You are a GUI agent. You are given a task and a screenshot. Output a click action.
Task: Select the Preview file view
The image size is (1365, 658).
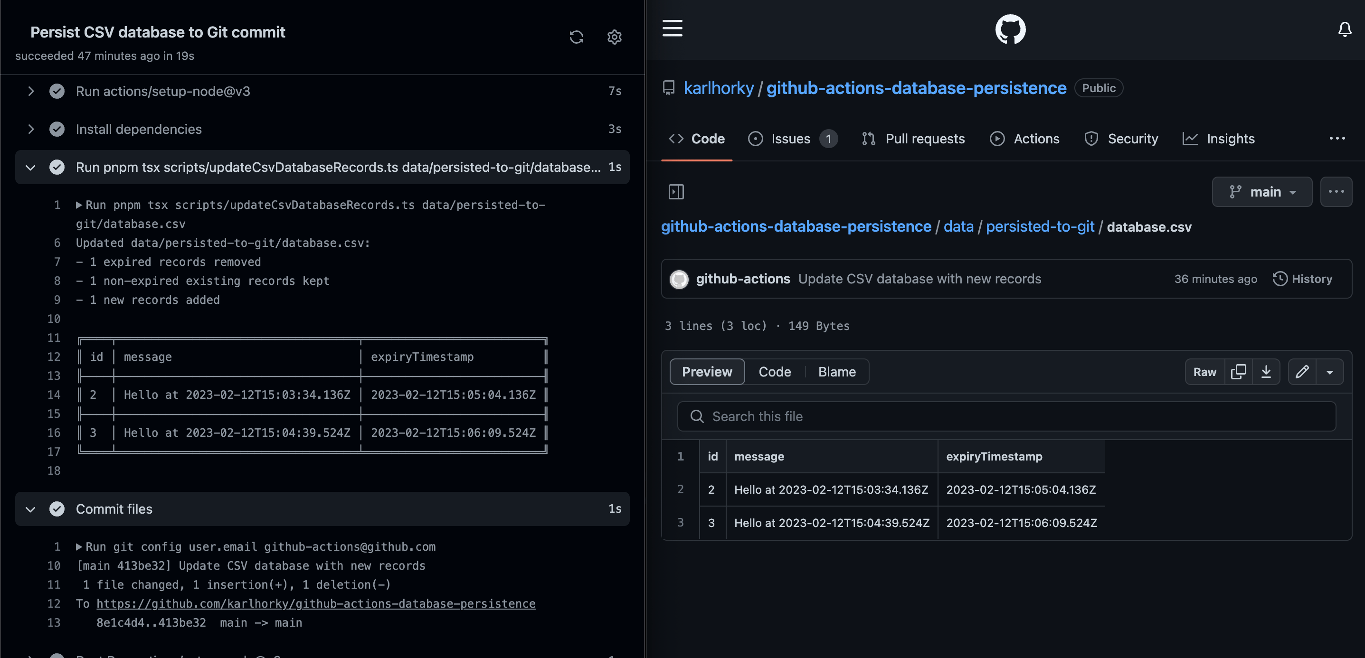pos(707,372)
